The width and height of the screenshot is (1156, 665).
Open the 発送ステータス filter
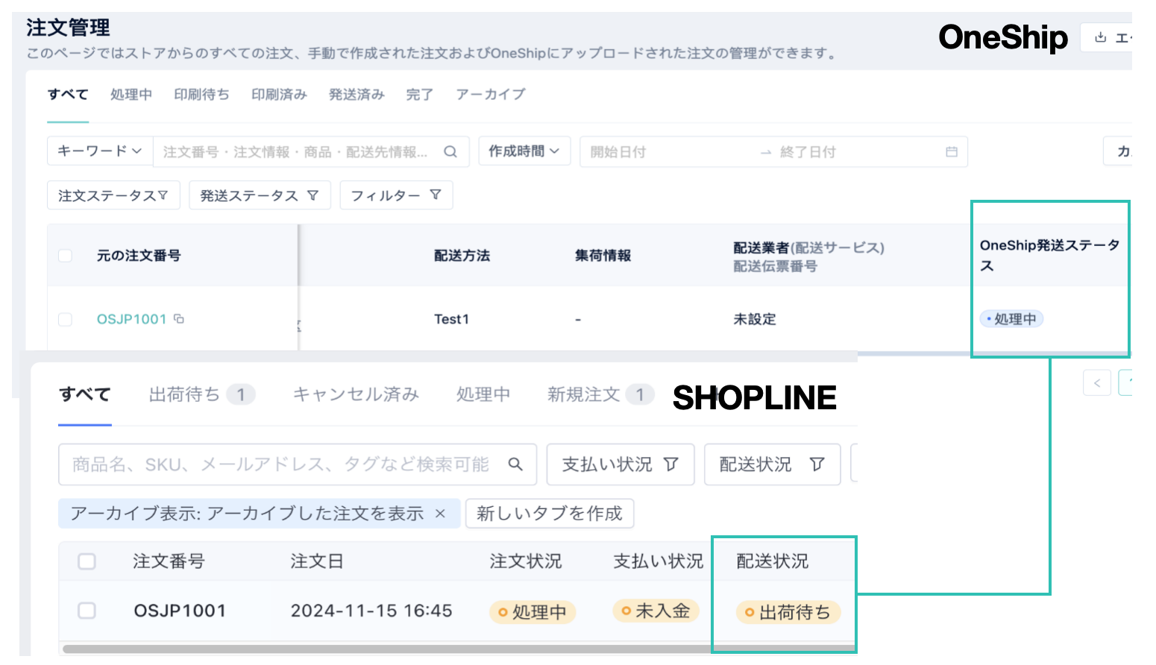pos(260,195)
